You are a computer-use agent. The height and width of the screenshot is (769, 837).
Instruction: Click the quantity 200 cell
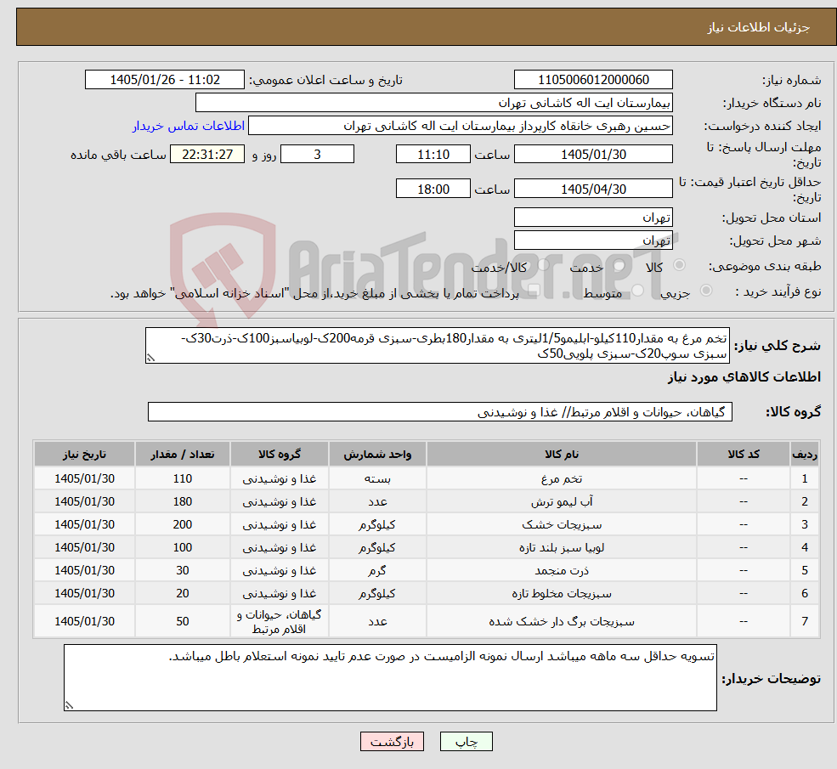[x=183, y=524]
